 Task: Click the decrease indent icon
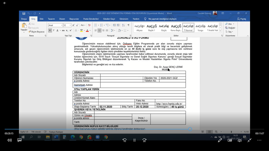tap(114, 25)
